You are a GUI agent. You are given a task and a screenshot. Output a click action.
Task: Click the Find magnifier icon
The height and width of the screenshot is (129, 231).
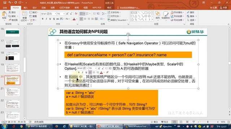pyautogui.click(x=188, y=12)
